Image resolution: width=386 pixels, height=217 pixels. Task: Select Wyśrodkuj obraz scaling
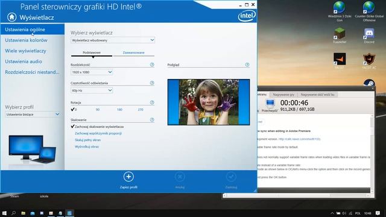pyautogui.click(x=87, y=146)
